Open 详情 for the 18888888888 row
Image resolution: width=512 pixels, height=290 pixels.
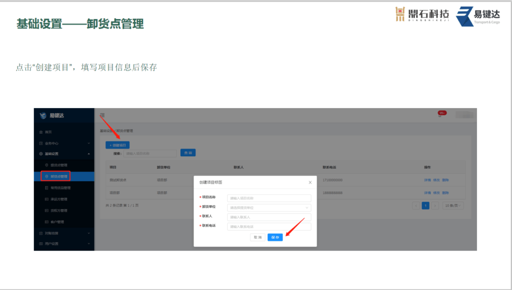427,192
